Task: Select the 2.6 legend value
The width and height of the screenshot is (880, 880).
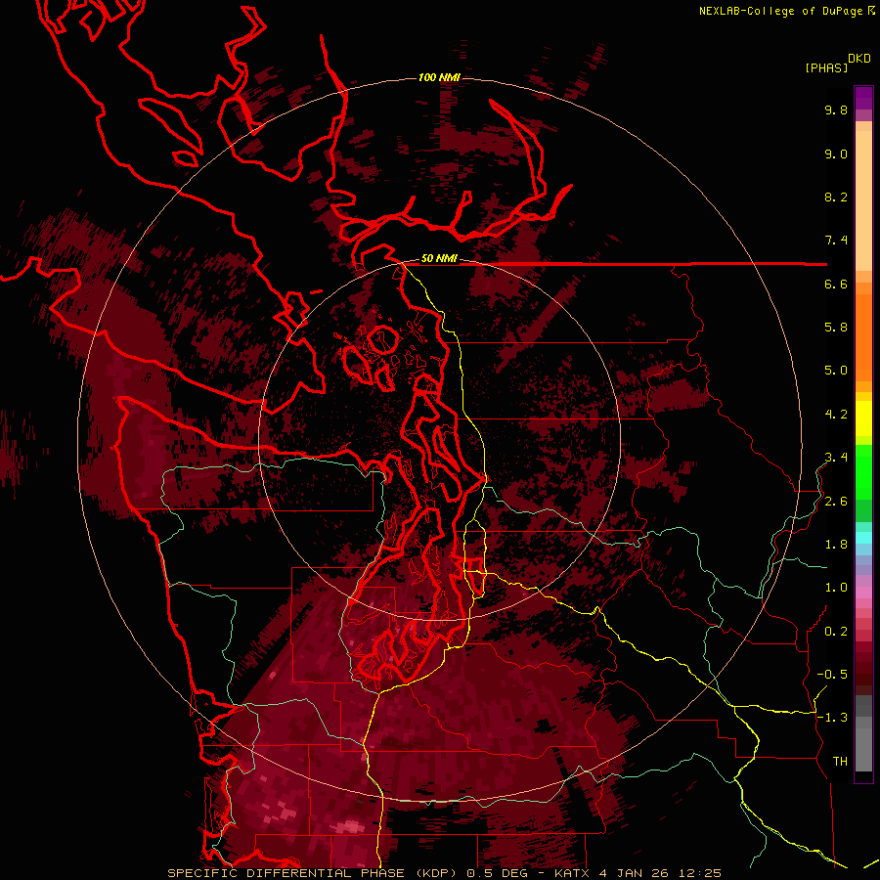Action: pyautogui.click(x=836, y=502)
